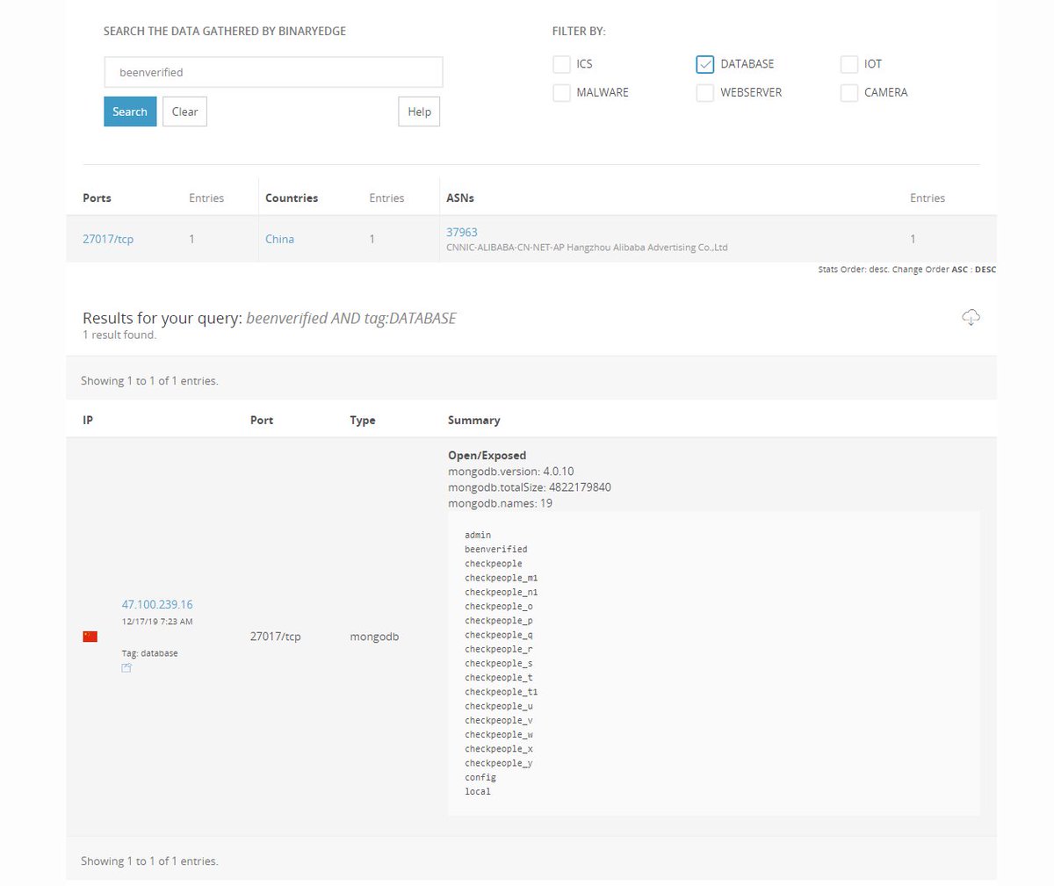Click the ASNs stats header
The image size is (1054, 886).
click(460, 198)
